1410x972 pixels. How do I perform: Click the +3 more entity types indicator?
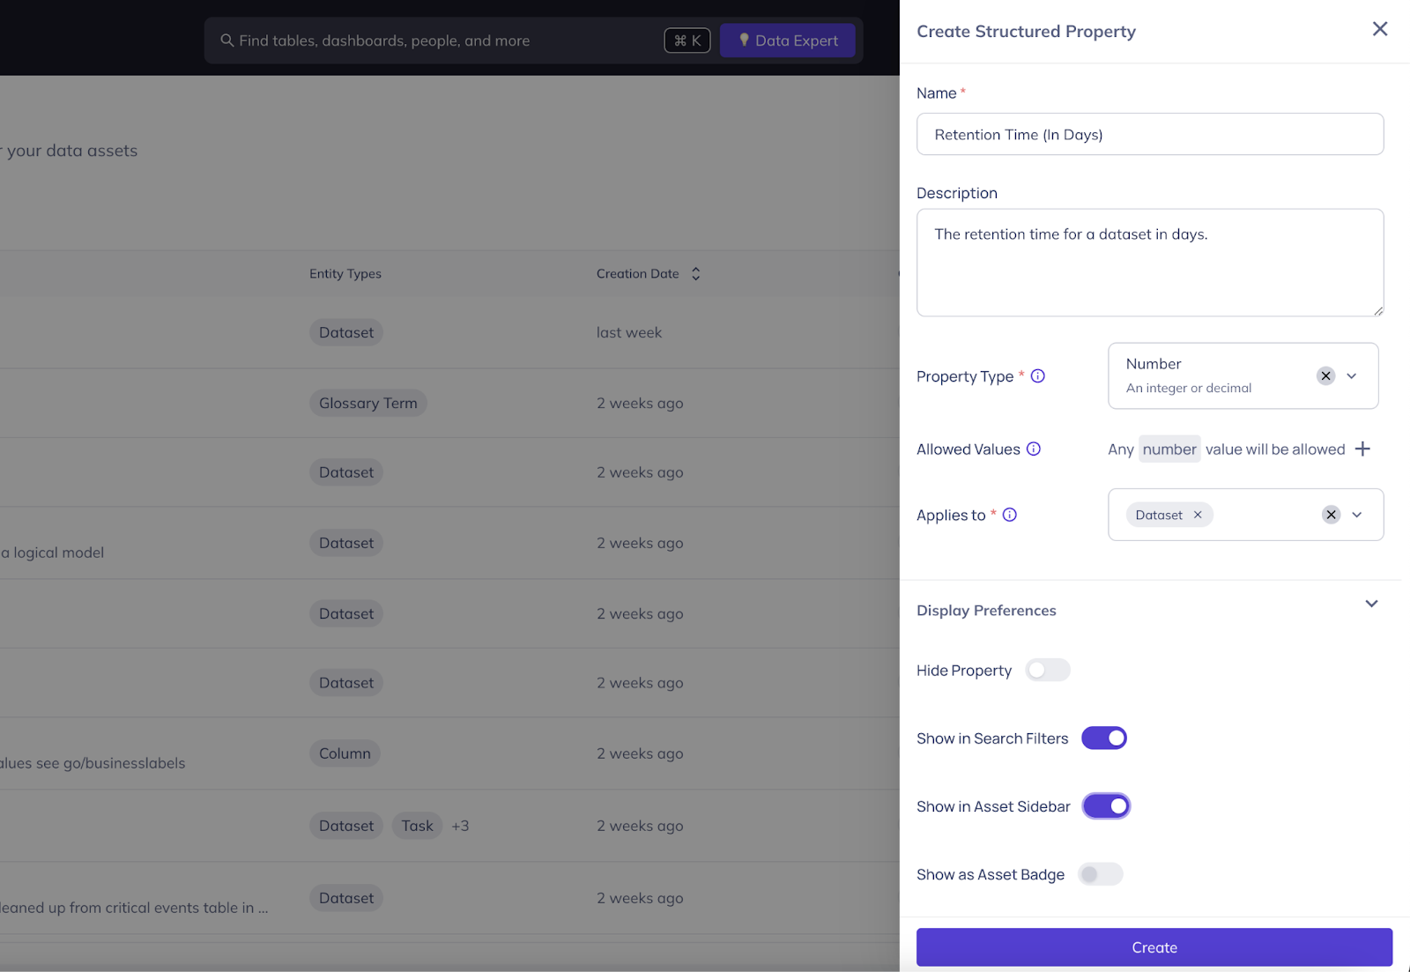click(x=460, y=826)
